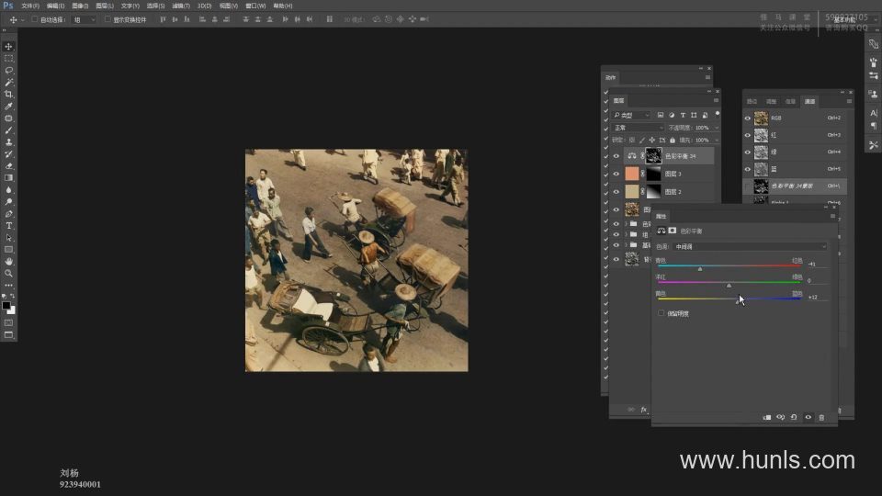Select the Lasso tool

tap(9, 70)
